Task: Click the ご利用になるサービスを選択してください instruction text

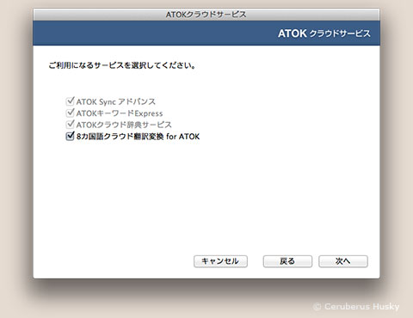Action: [122, 65]
